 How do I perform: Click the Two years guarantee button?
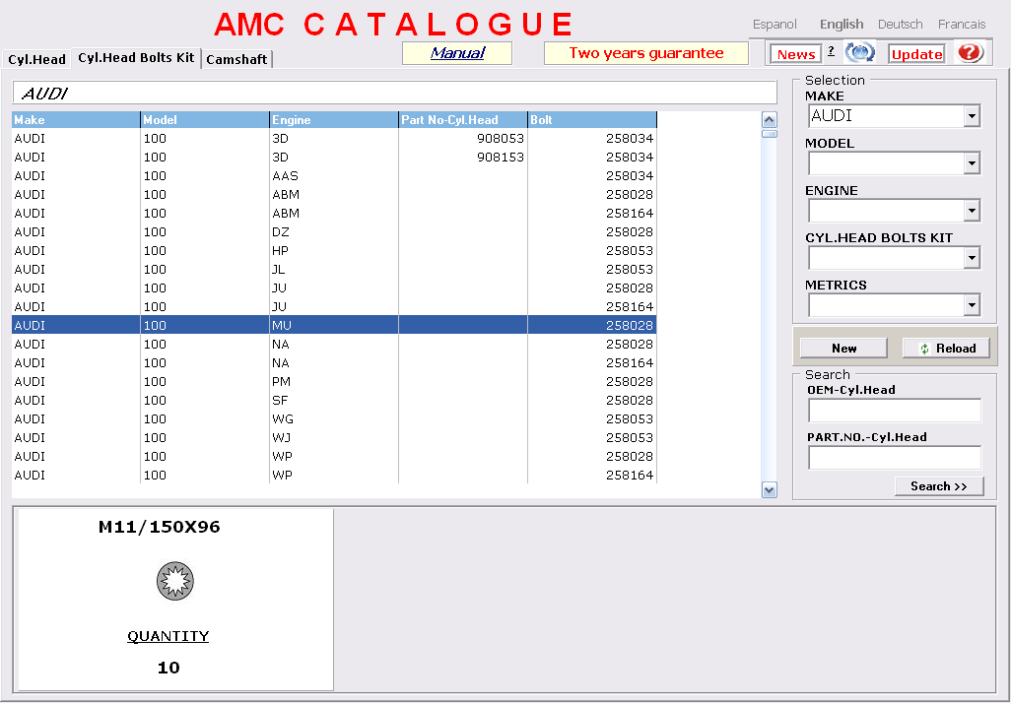646,53
